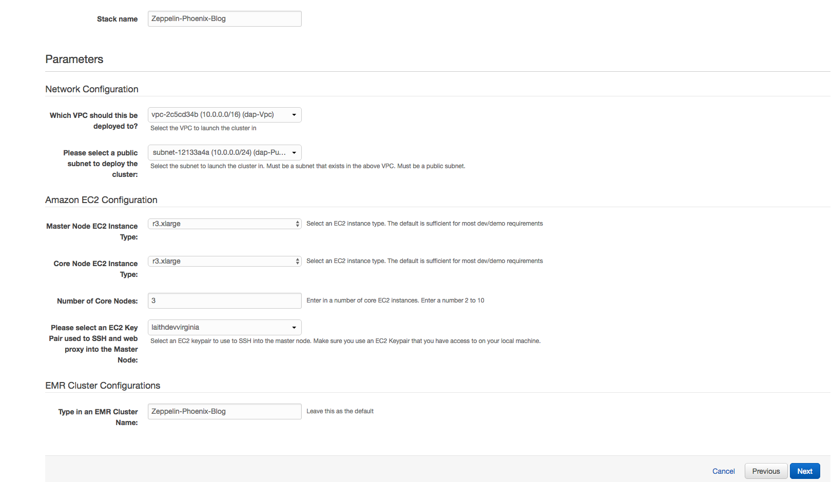Click the 'Core Node EC2 Instance Type:' label
Screen dimensions: 832x482
(95, 269)
